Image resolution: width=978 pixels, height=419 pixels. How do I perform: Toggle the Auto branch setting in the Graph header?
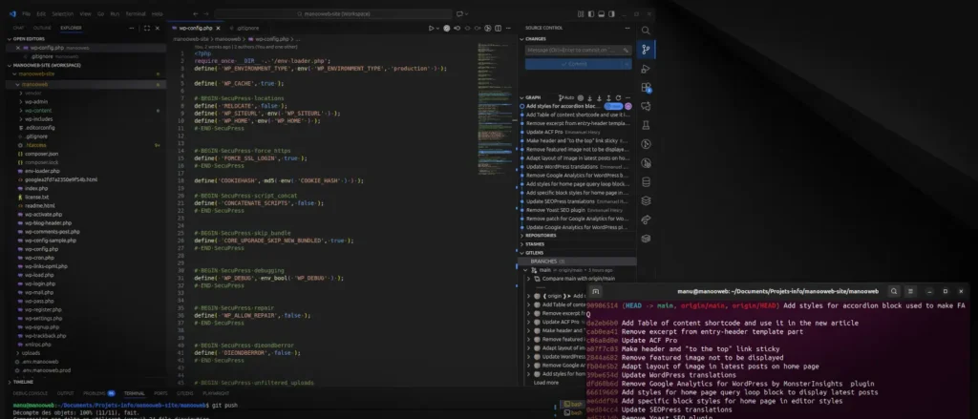point(566,98)
